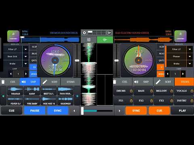Trigger the KASONGO sample pad
This screenshot has width=194, height=145.
coord(65,101)
